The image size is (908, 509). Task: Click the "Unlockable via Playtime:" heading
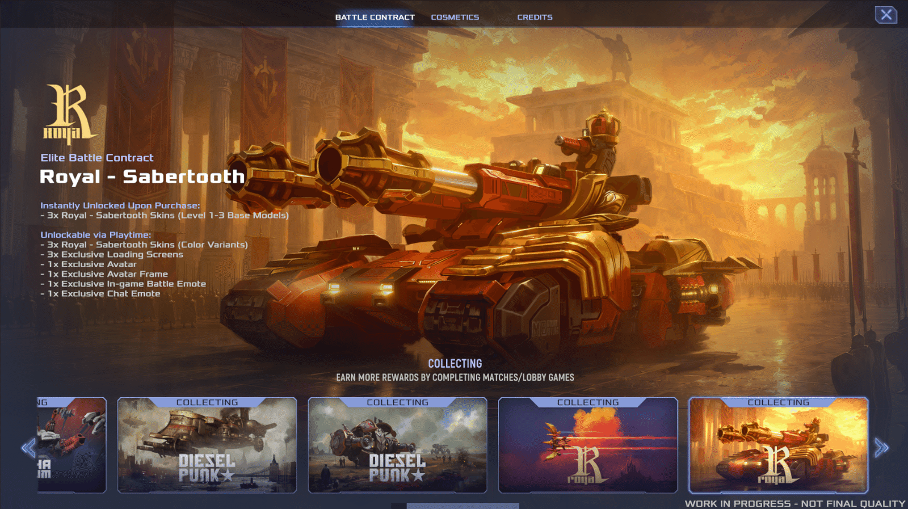(96, 235)
